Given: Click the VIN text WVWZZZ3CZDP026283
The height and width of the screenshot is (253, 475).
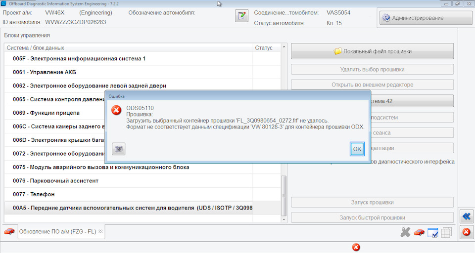Looking at the screenshot, I should tap(76, 22).
